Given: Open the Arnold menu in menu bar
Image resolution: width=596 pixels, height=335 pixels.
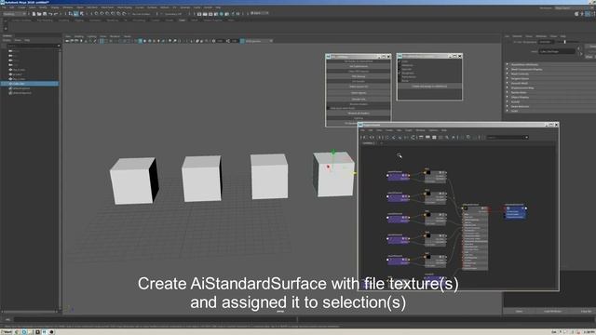Looking at the screenshot, I should [208, 7].
